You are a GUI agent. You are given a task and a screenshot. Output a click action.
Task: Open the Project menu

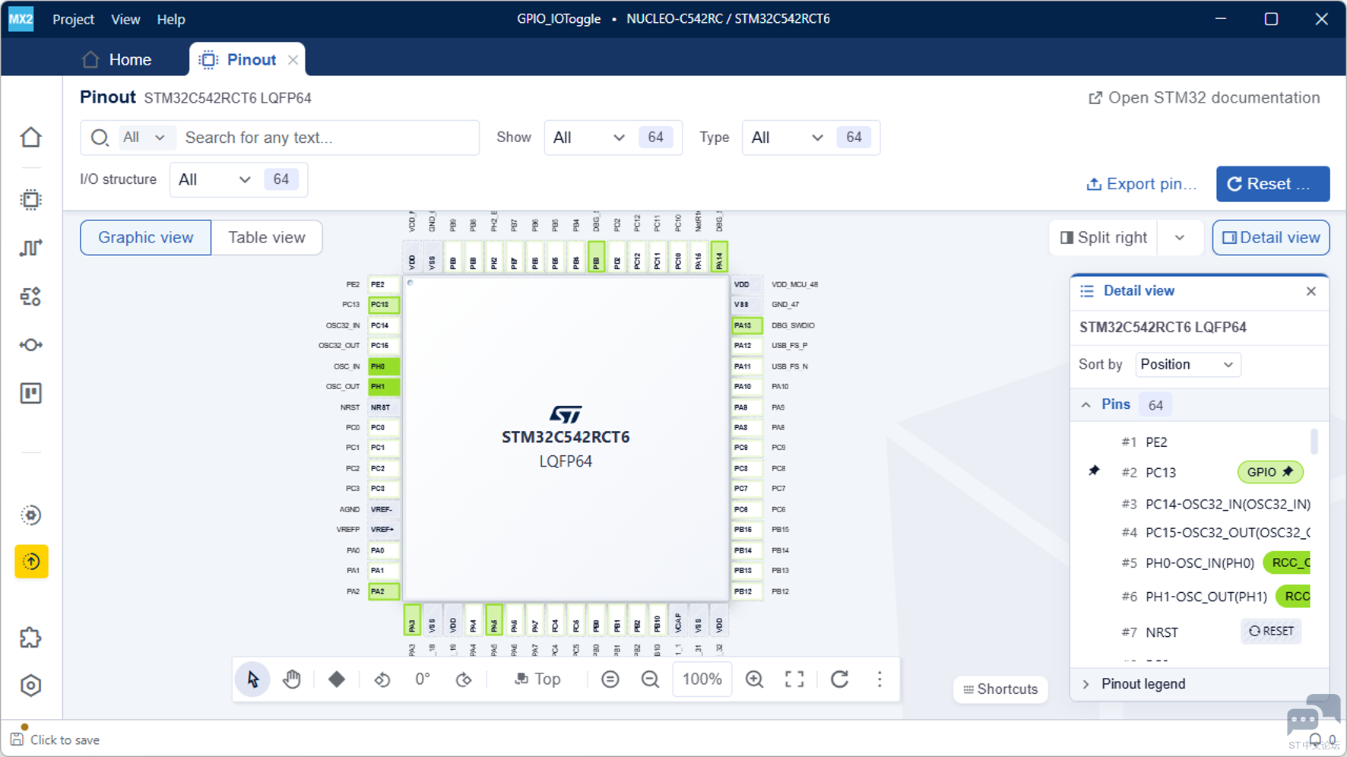(73, 19)
